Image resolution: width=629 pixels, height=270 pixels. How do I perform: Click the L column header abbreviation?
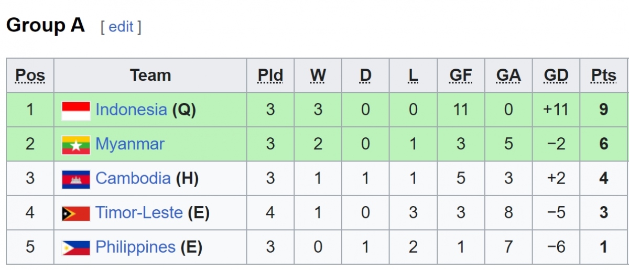413,76
